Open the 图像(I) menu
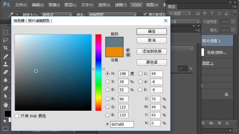Screen dimensions: 239x134 (x=54, y=5)
